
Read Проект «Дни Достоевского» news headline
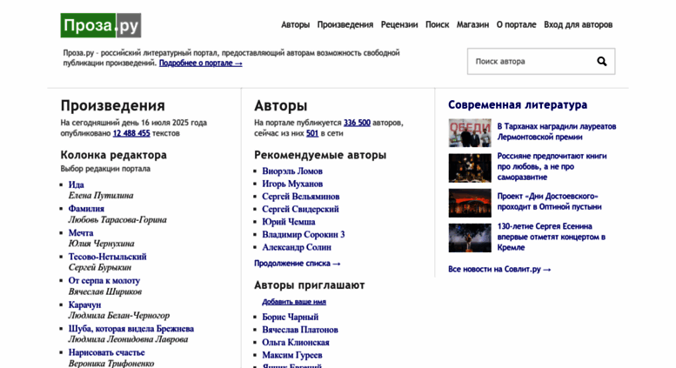click(x=549, y=201)
